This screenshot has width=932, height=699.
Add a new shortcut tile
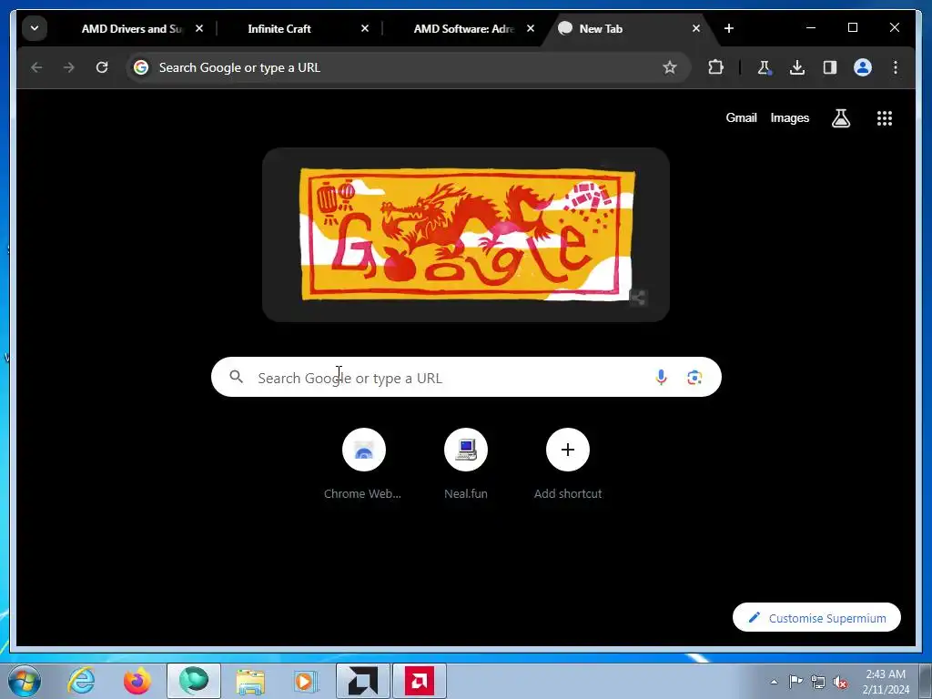point(568,464)
